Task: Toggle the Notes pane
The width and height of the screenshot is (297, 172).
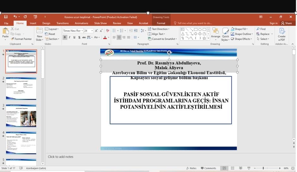Action: [x=191, y=168]
